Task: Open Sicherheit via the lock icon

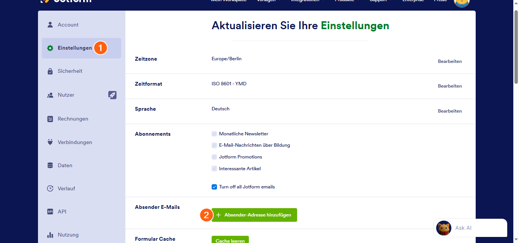Action: [x=50, y=71]
